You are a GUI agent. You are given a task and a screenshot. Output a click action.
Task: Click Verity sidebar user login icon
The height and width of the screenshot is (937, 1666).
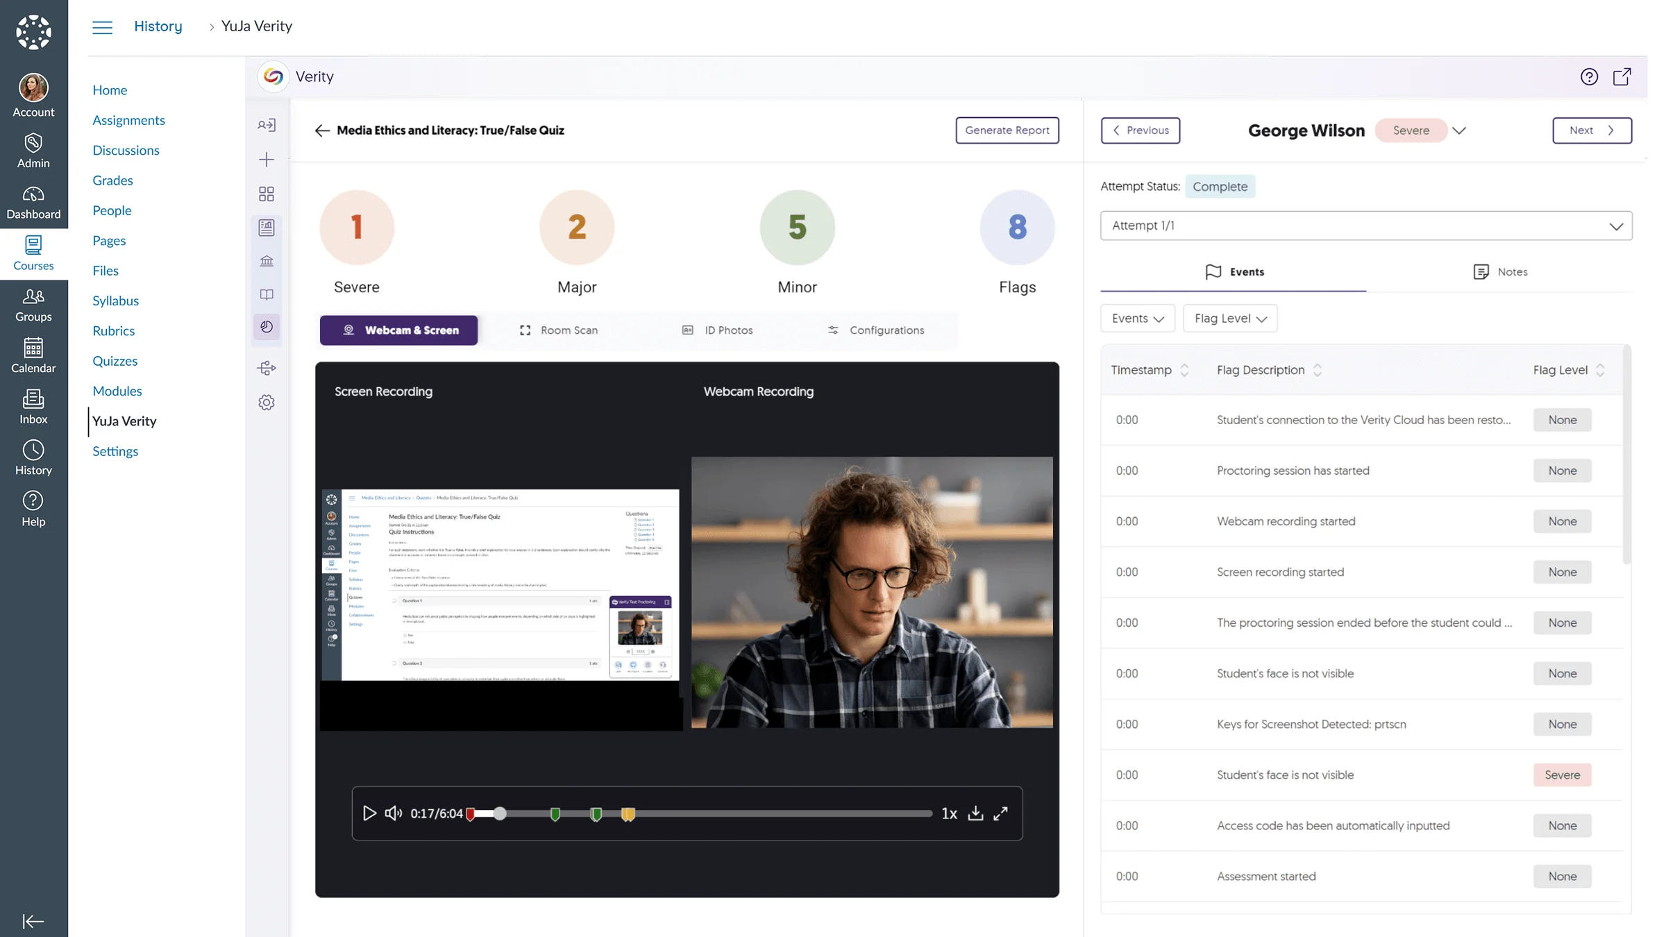tap(267, 125)
